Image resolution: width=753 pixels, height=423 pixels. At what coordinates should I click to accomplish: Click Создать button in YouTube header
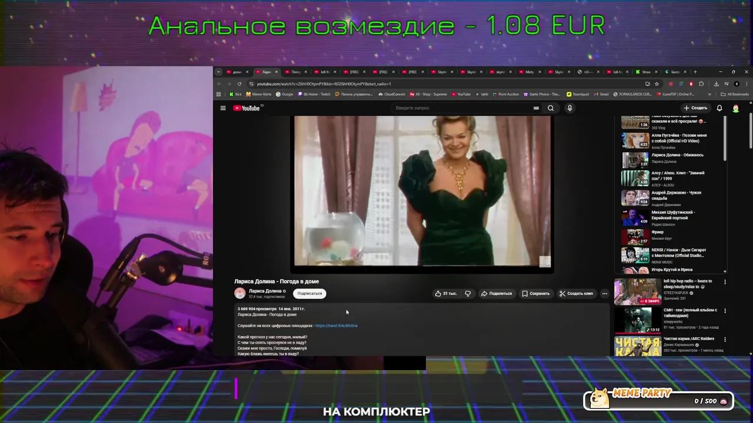(695, 108)
